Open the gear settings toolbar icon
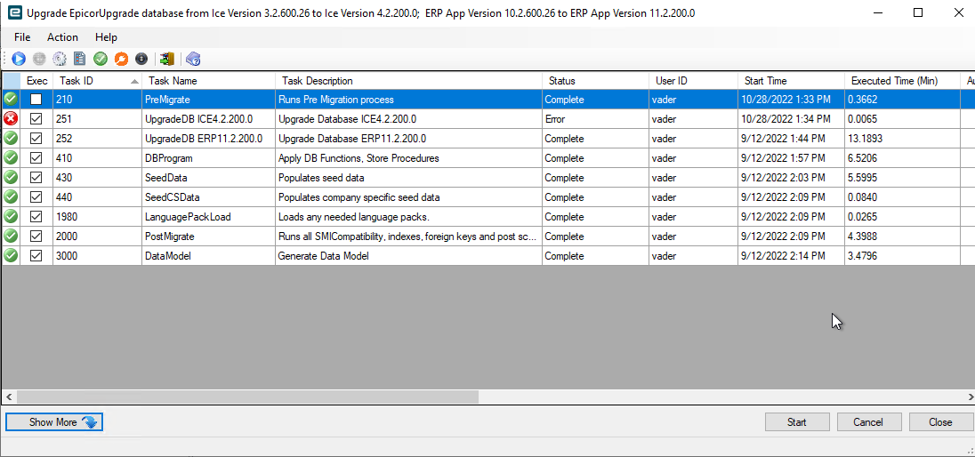The width and height of the screenshot is (975, 457). [x=59, y=59]
